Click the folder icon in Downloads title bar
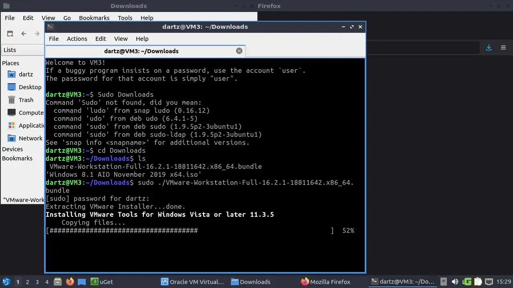513x288 pixels. [6, 6]
